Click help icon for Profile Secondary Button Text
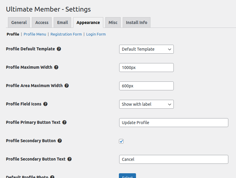The image size is (236, 178). [x=70, y=159]
